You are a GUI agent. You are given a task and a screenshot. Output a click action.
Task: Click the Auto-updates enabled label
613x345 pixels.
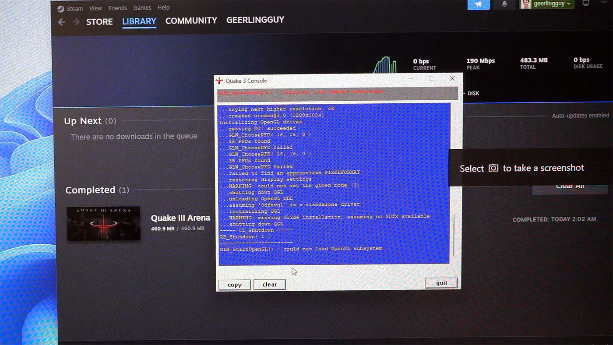pos(580,116)
